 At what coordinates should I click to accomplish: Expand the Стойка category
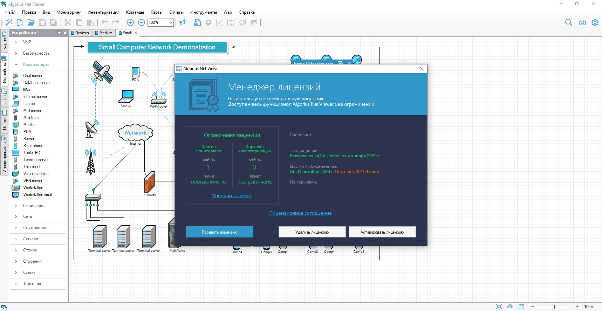(x=16, y=250)
